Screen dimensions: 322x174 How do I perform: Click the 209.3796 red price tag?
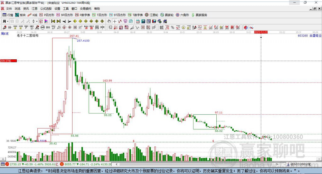point(8,61)
